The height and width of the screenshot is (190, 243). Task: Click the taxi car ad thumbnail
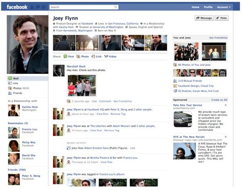tap(183, 119)
